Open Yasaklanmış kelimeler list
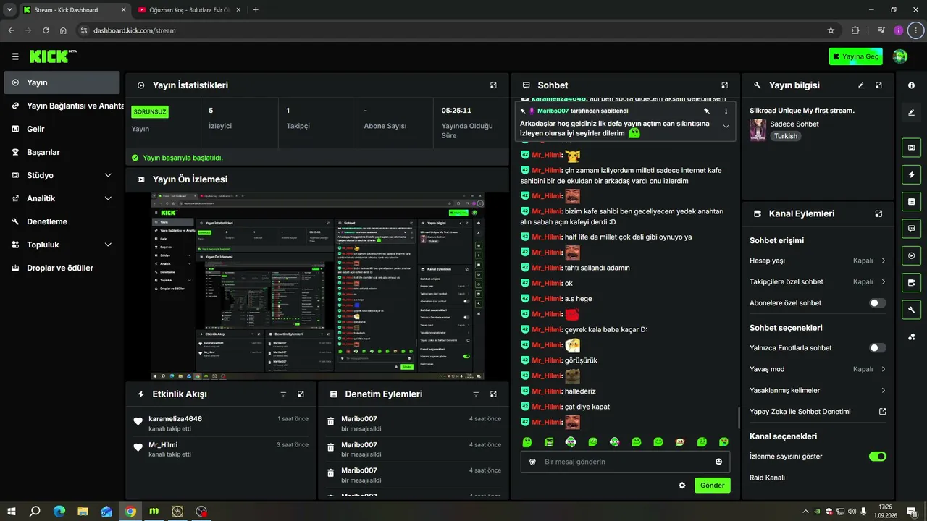The width and height of the screenshot is (927, 521). point(818,391)
